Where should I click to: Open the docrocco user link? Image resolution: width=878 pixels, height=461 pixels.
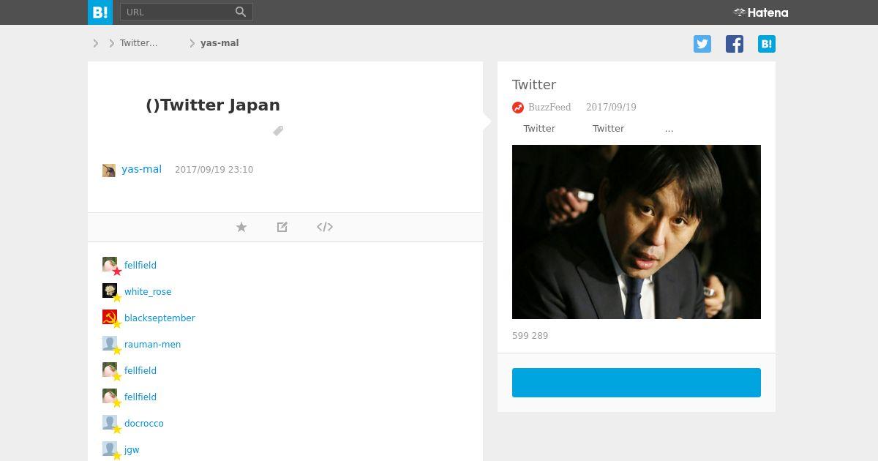tap(144, 424)
